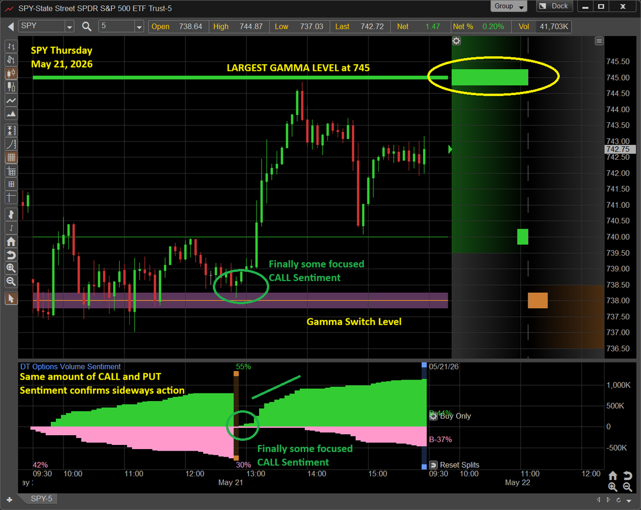This screenshot has height=510, width=641.
Task: Open the gear settings above gamma panel
Action: pos(456,41)
